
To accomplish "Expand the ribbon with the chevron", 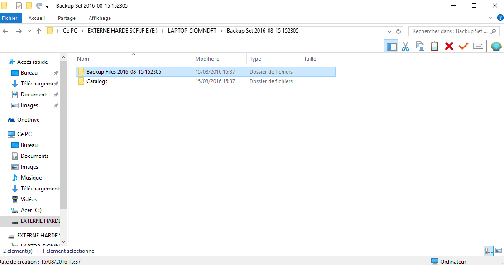I will tap(490, 18).
